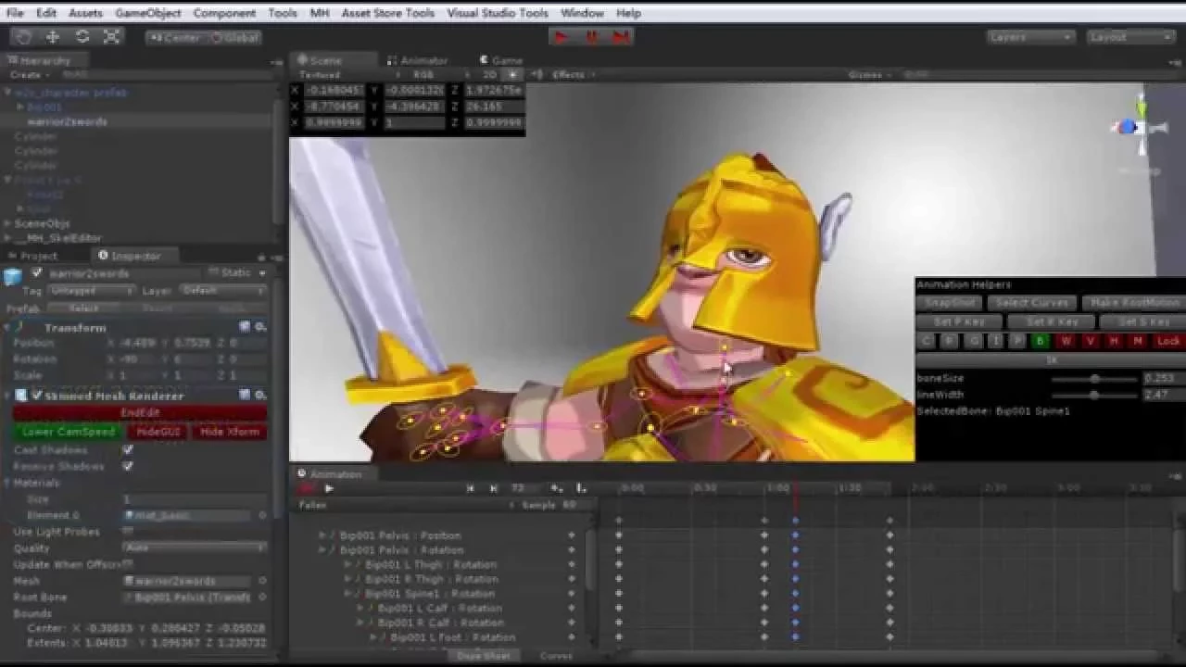Select the Scale tool in toolbar

[x=112, y=37]
